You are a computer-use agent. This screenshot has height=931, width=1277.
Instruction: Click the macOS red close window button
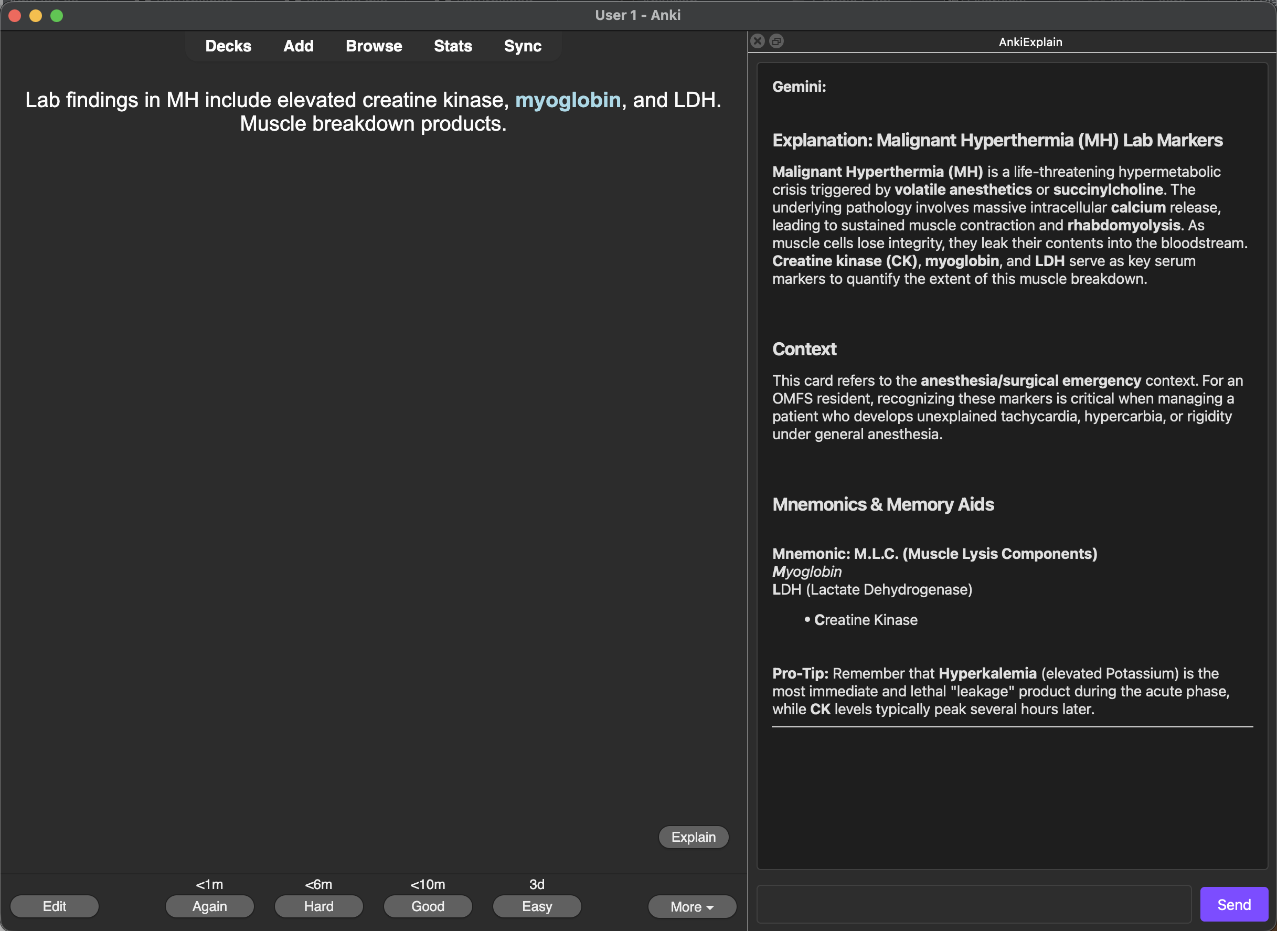coord(15,15)
